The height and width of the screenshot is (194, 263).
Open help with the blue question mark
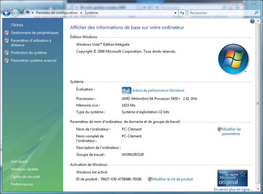point(252,21)
